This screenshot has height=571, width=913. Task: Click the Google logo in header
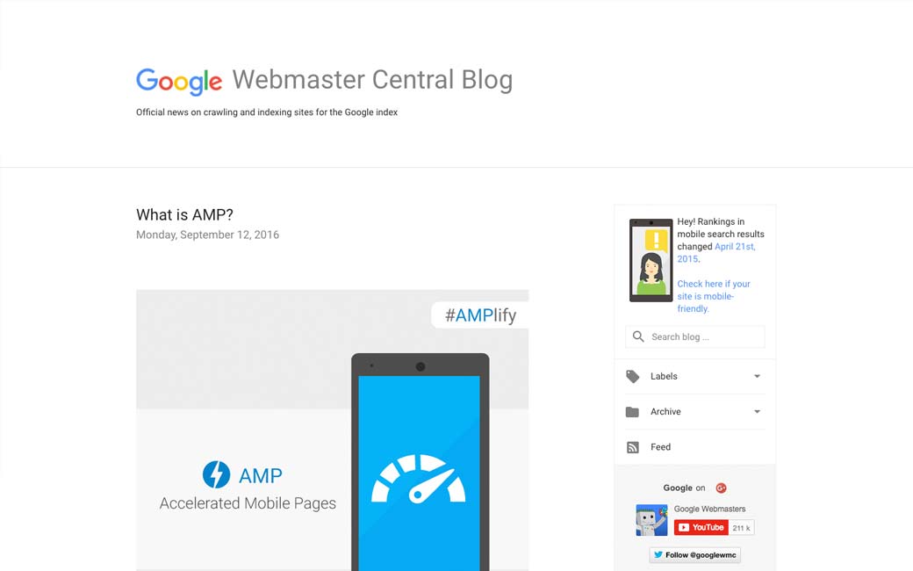(179, 81)
